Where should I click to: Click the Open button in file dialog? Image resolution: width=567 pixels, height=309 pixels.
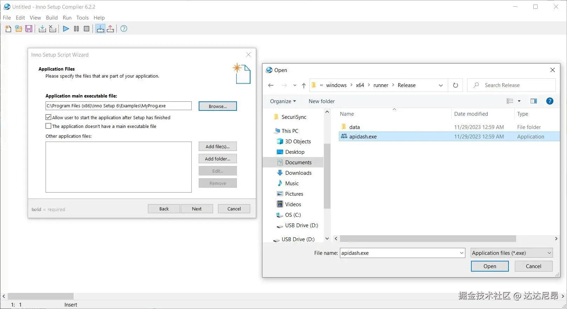(490, 266)
